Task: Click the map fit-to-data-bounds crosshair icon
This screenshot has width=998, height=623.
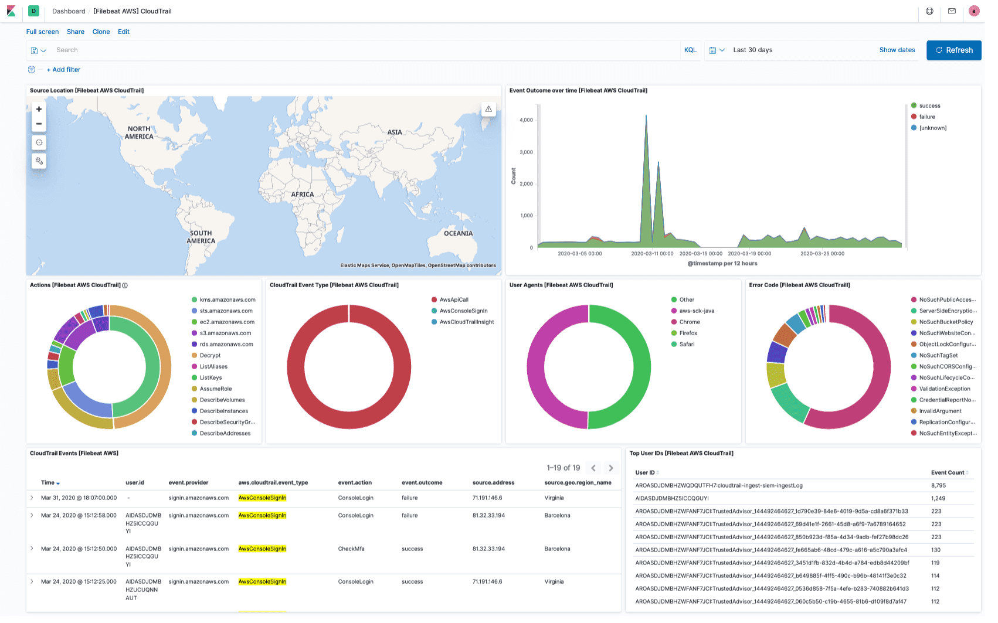Action: (39, 142)
